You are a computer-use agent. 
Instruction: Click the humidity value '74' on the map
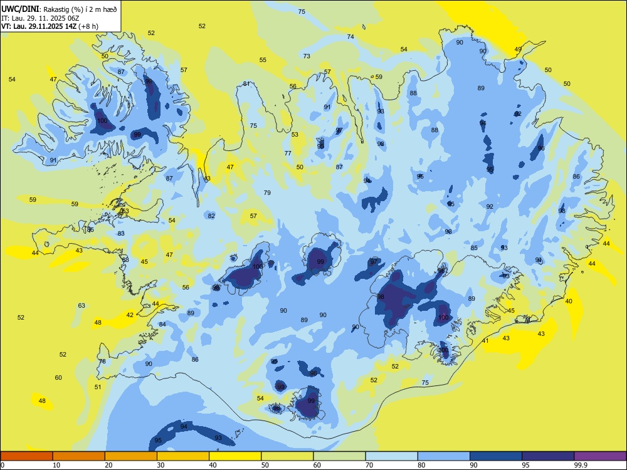(x=350, y=37)
